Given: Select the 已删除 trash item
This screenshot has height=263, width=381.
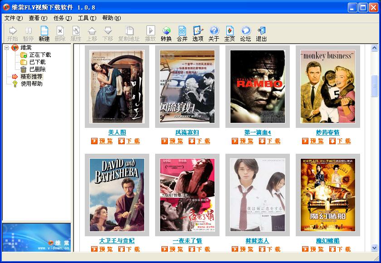Looking at the screenshot, I should (37, 69).
